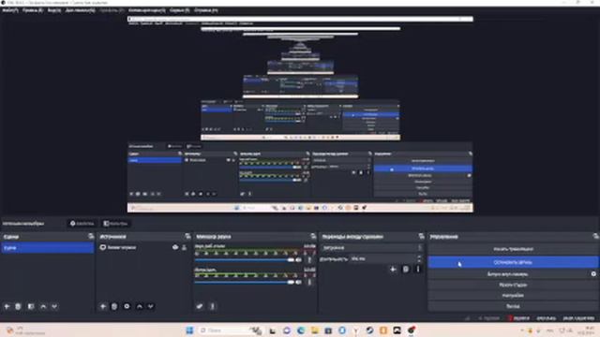Mute the microphone channel speaker
The image size is (600, 337).
click(298, 283)
